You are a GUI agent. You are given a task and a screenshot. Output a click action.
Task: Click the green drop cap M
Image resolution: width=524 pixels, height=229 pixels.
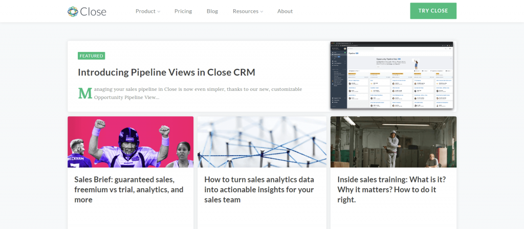(84, 93)
